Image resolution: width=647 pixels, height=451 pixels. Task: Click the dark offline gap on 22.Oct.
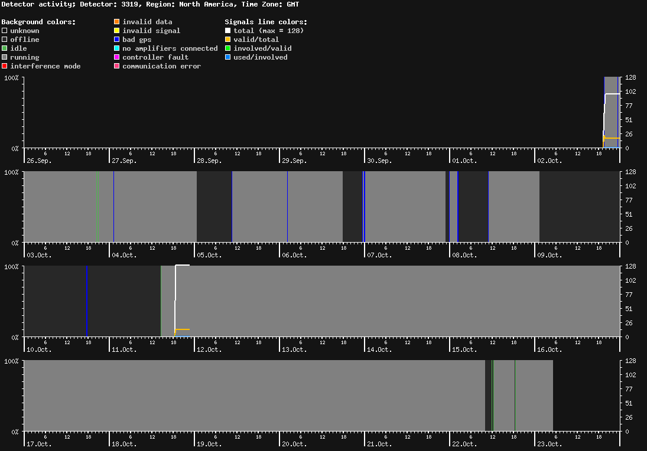pyautogui.click(x=489, y=396)
